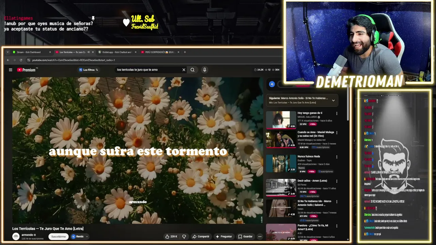436x245 pixels.
Task: View site information icon in address bar
Action: 29,60
